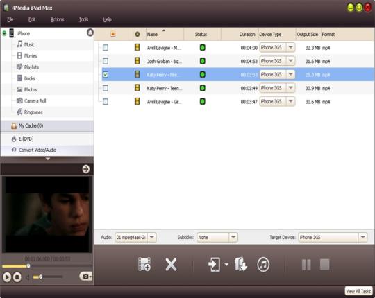This screenshot has height=298, width=375.
Task: Open the Actions menu
Action: (57, 19)
